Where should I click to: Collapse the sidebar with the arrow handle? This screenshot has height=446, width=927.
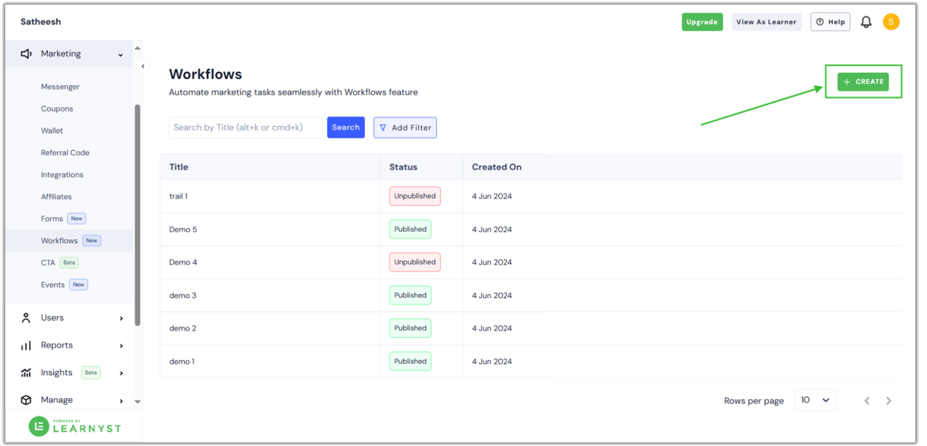(143, 66)
